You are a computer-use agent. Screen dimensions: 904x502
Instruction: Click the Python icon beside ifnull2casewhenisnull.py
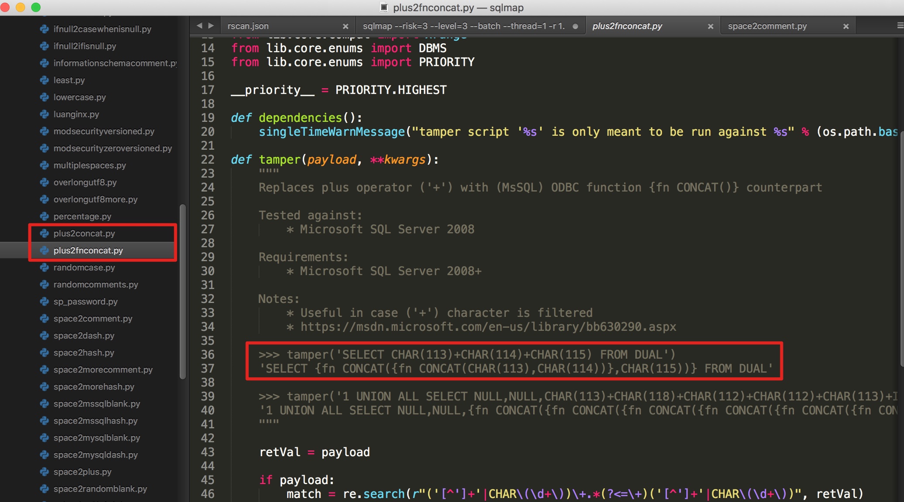pyautogui.click(x=44, y=29)
